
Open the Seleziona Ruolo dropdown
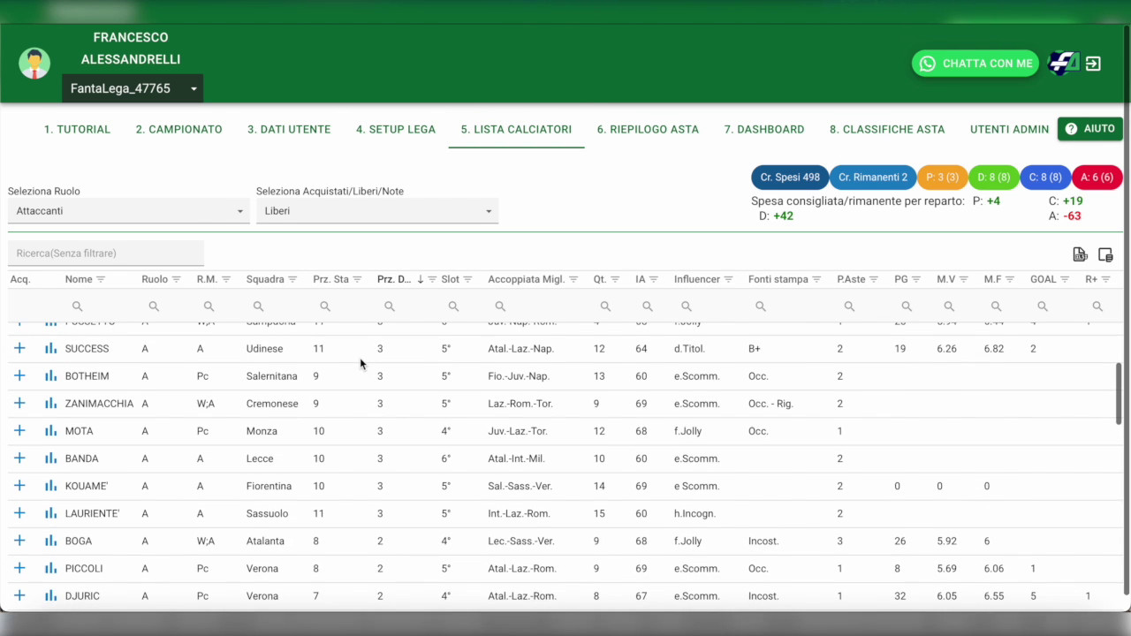(129, 211)
